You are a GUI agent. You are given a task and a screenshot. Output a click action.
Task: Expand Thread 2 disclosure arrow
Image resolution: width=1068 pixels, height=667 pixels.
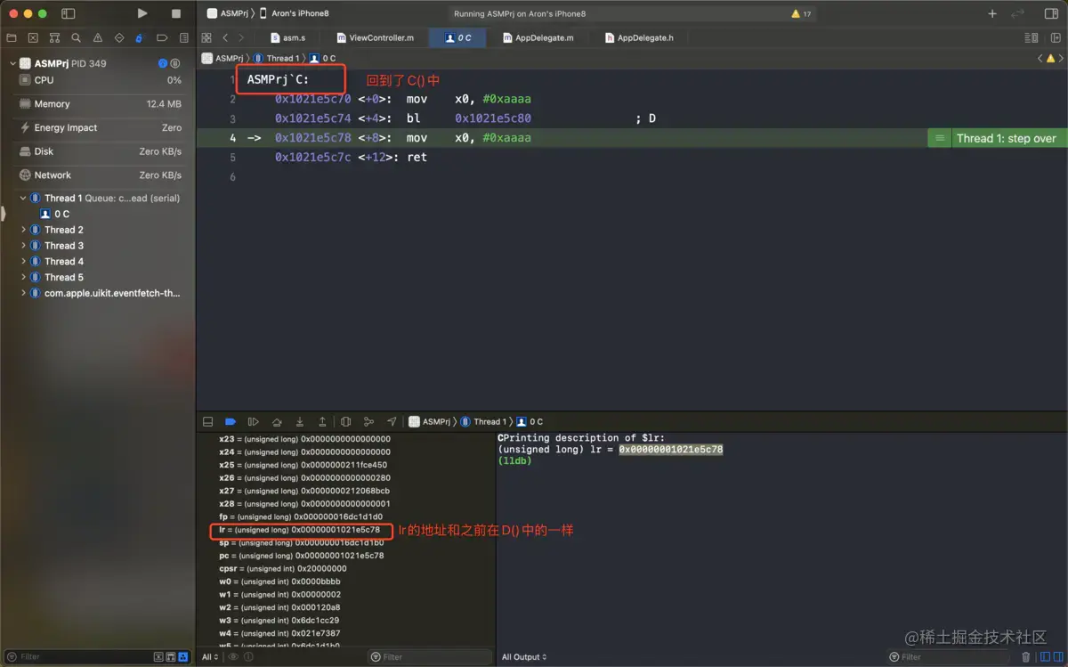(x=24, y=230)
